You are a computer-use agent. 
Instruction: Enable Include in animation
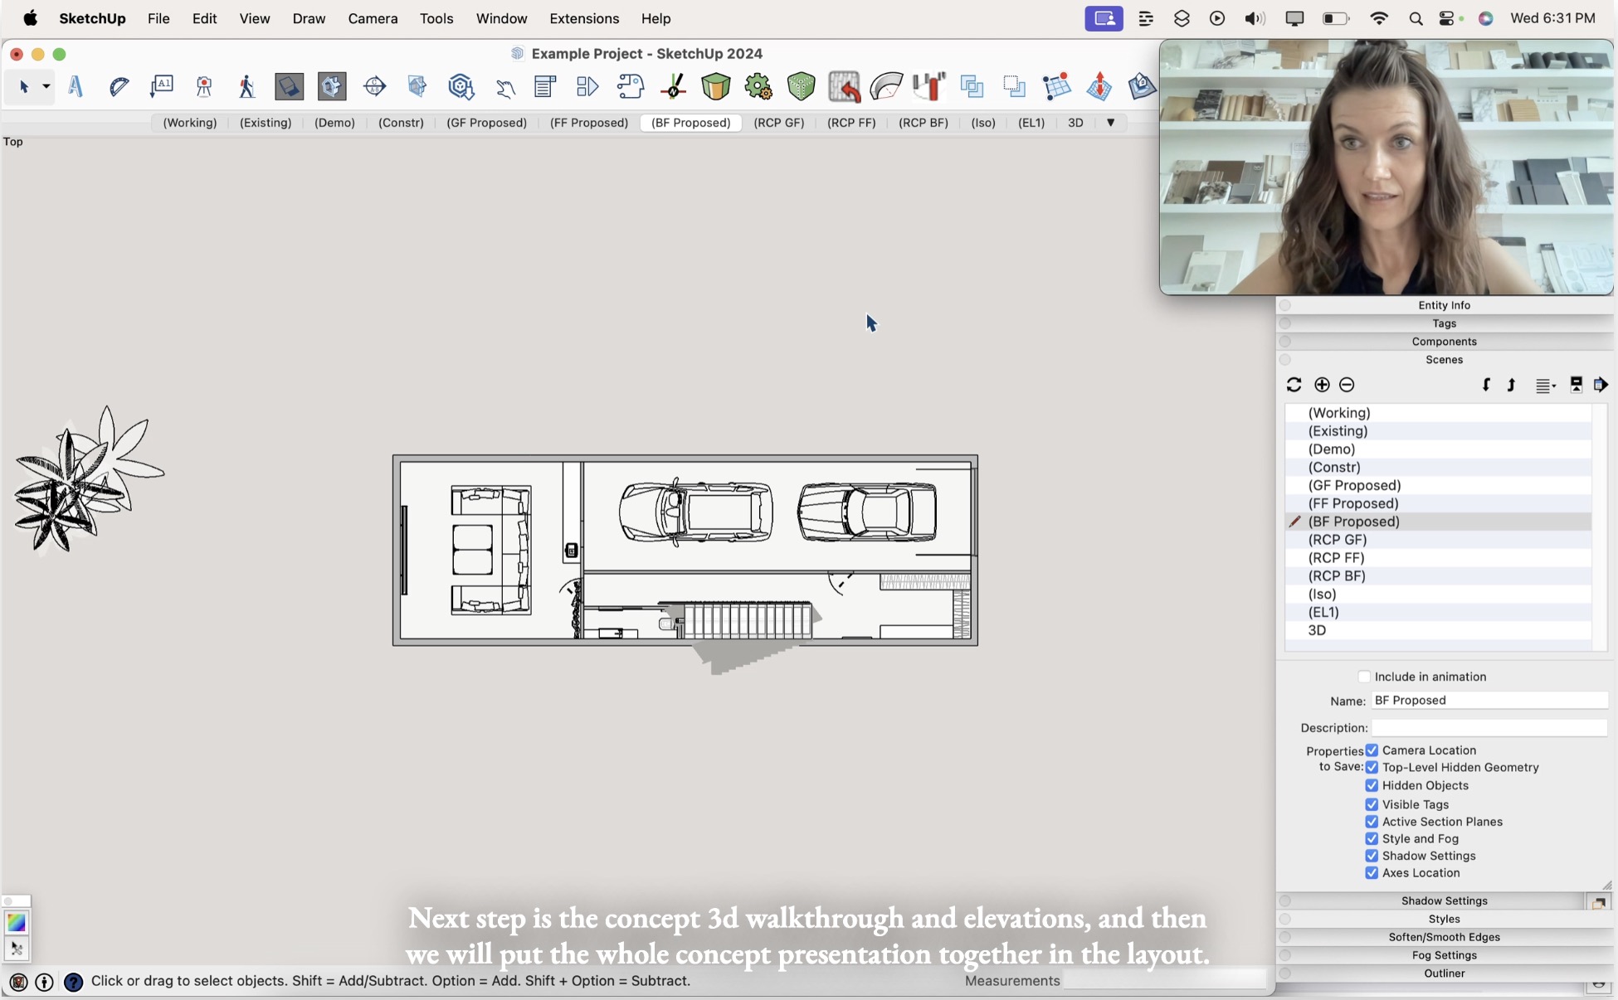point(1364,677)
